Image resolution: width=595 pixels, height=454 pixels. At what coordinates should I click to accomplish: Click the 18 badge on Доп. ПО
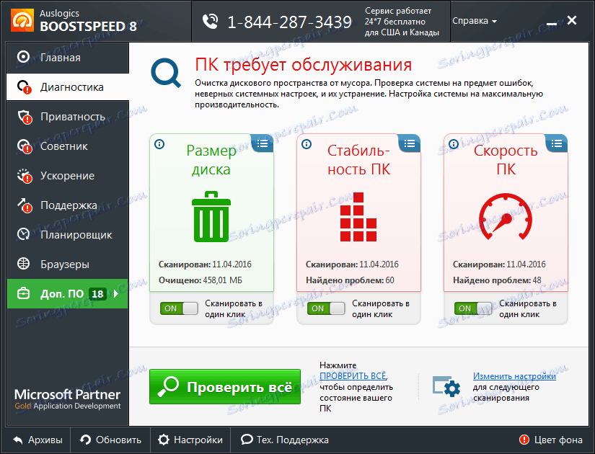click(x=97, y=293)
